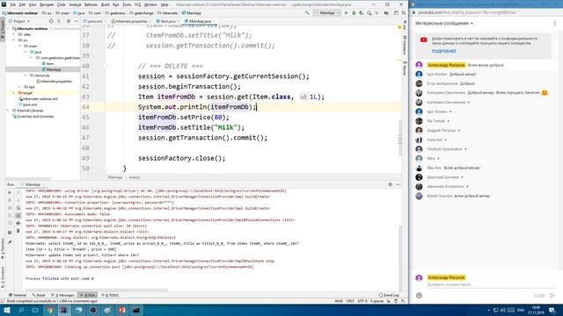Open emoji picker in YouTube chat input
Screen dimensions: 563x316
click(x=419, y=296)
